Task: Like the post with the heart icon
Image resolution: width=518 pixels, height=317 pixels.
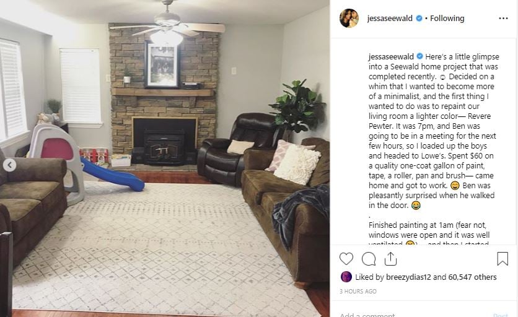Action: (346, 259)
